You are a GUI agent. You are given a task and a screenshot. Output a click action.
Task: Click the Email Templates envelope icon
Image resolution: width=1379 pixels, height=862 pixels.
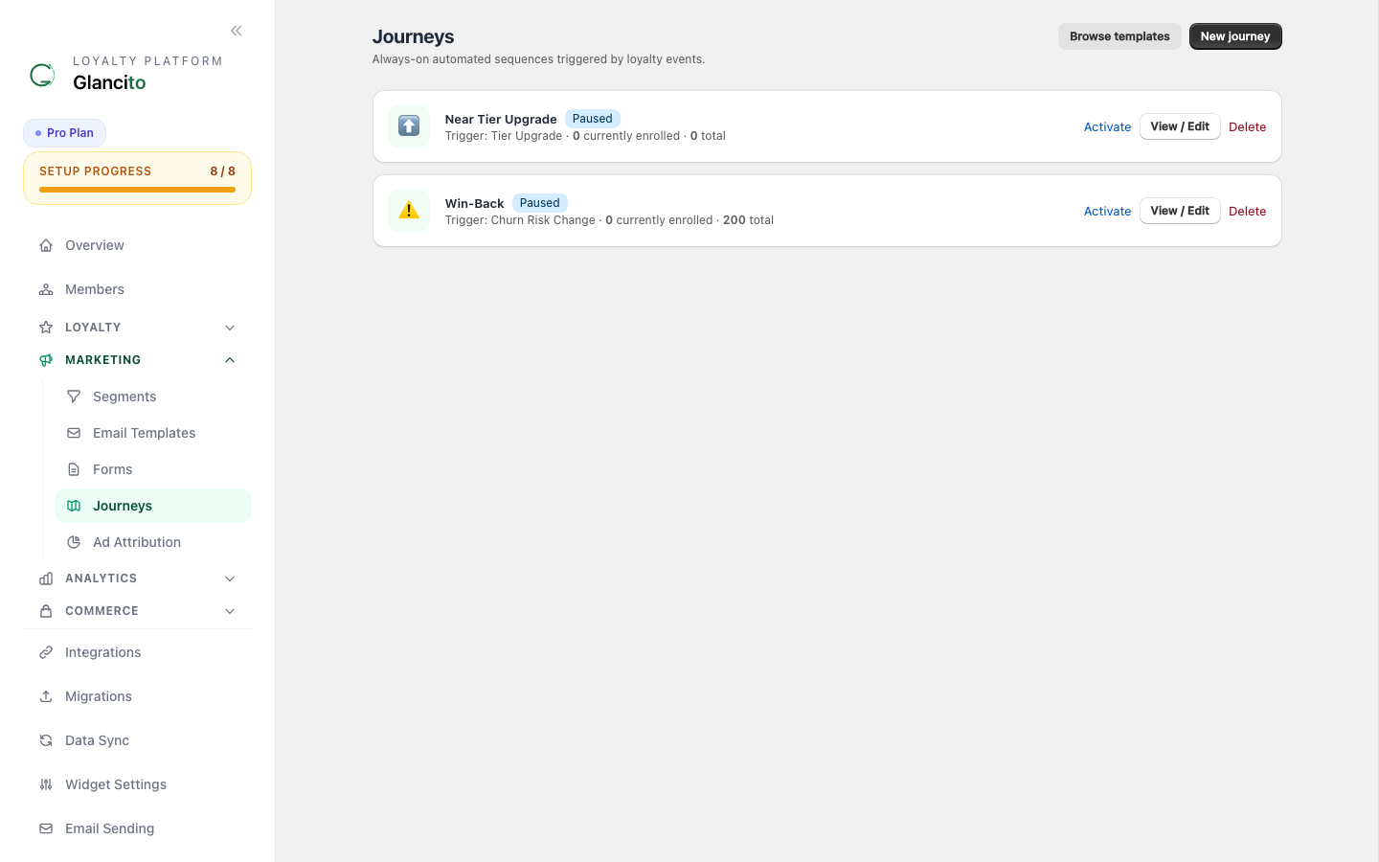[74, 433]
